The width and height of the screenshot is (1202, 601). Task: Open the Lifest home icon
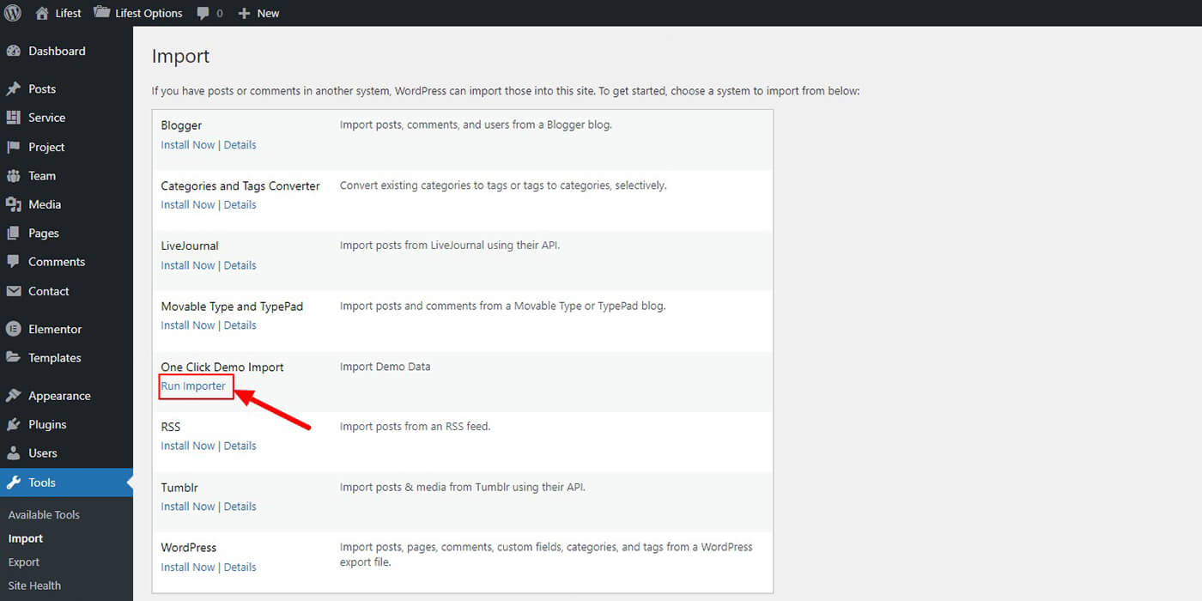point(42,13)
